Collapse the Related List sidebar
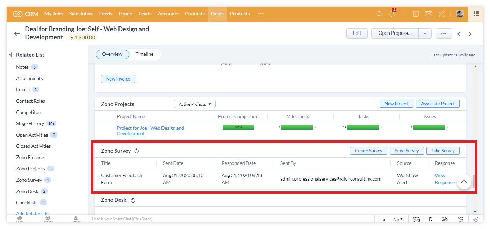The image size is (490, 229). tap(11, 55)
